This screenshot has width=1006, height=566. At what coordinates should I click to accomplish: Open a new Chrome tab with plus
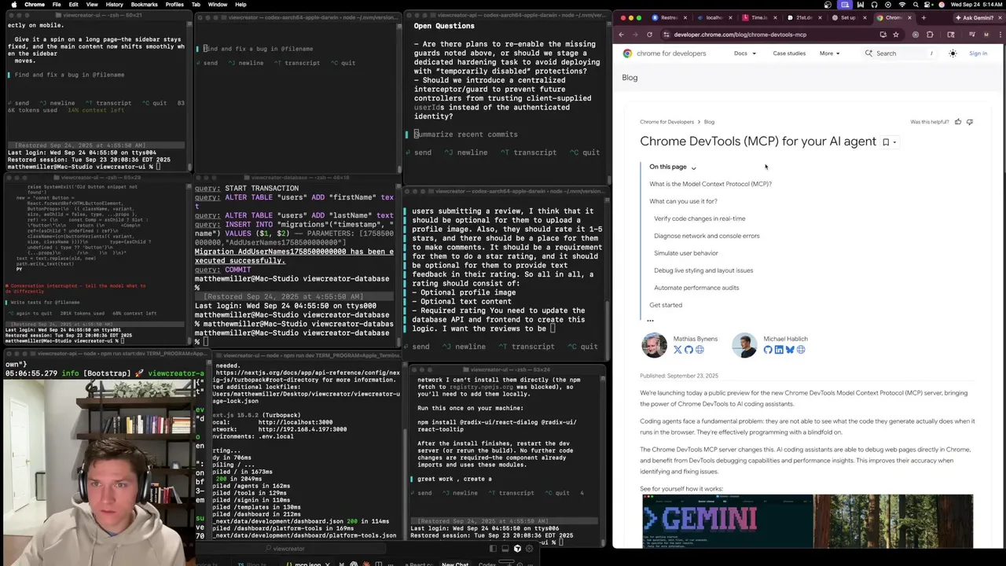pyautogui.click(x=923, y=17)
